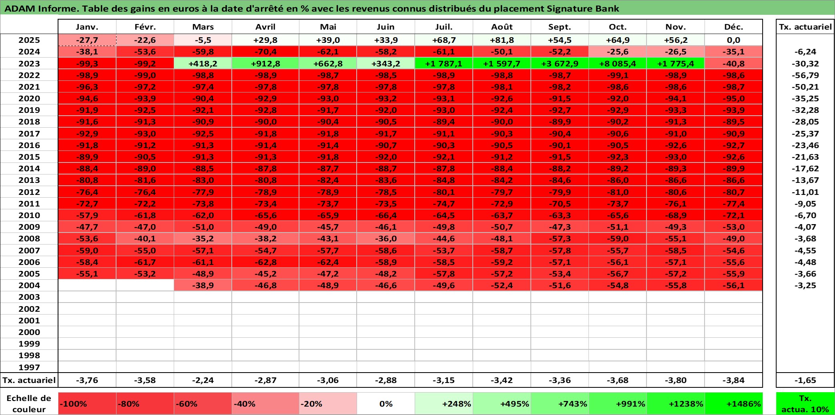Select the +343,2 cell in Juin 2023

(x=386, y=64)
